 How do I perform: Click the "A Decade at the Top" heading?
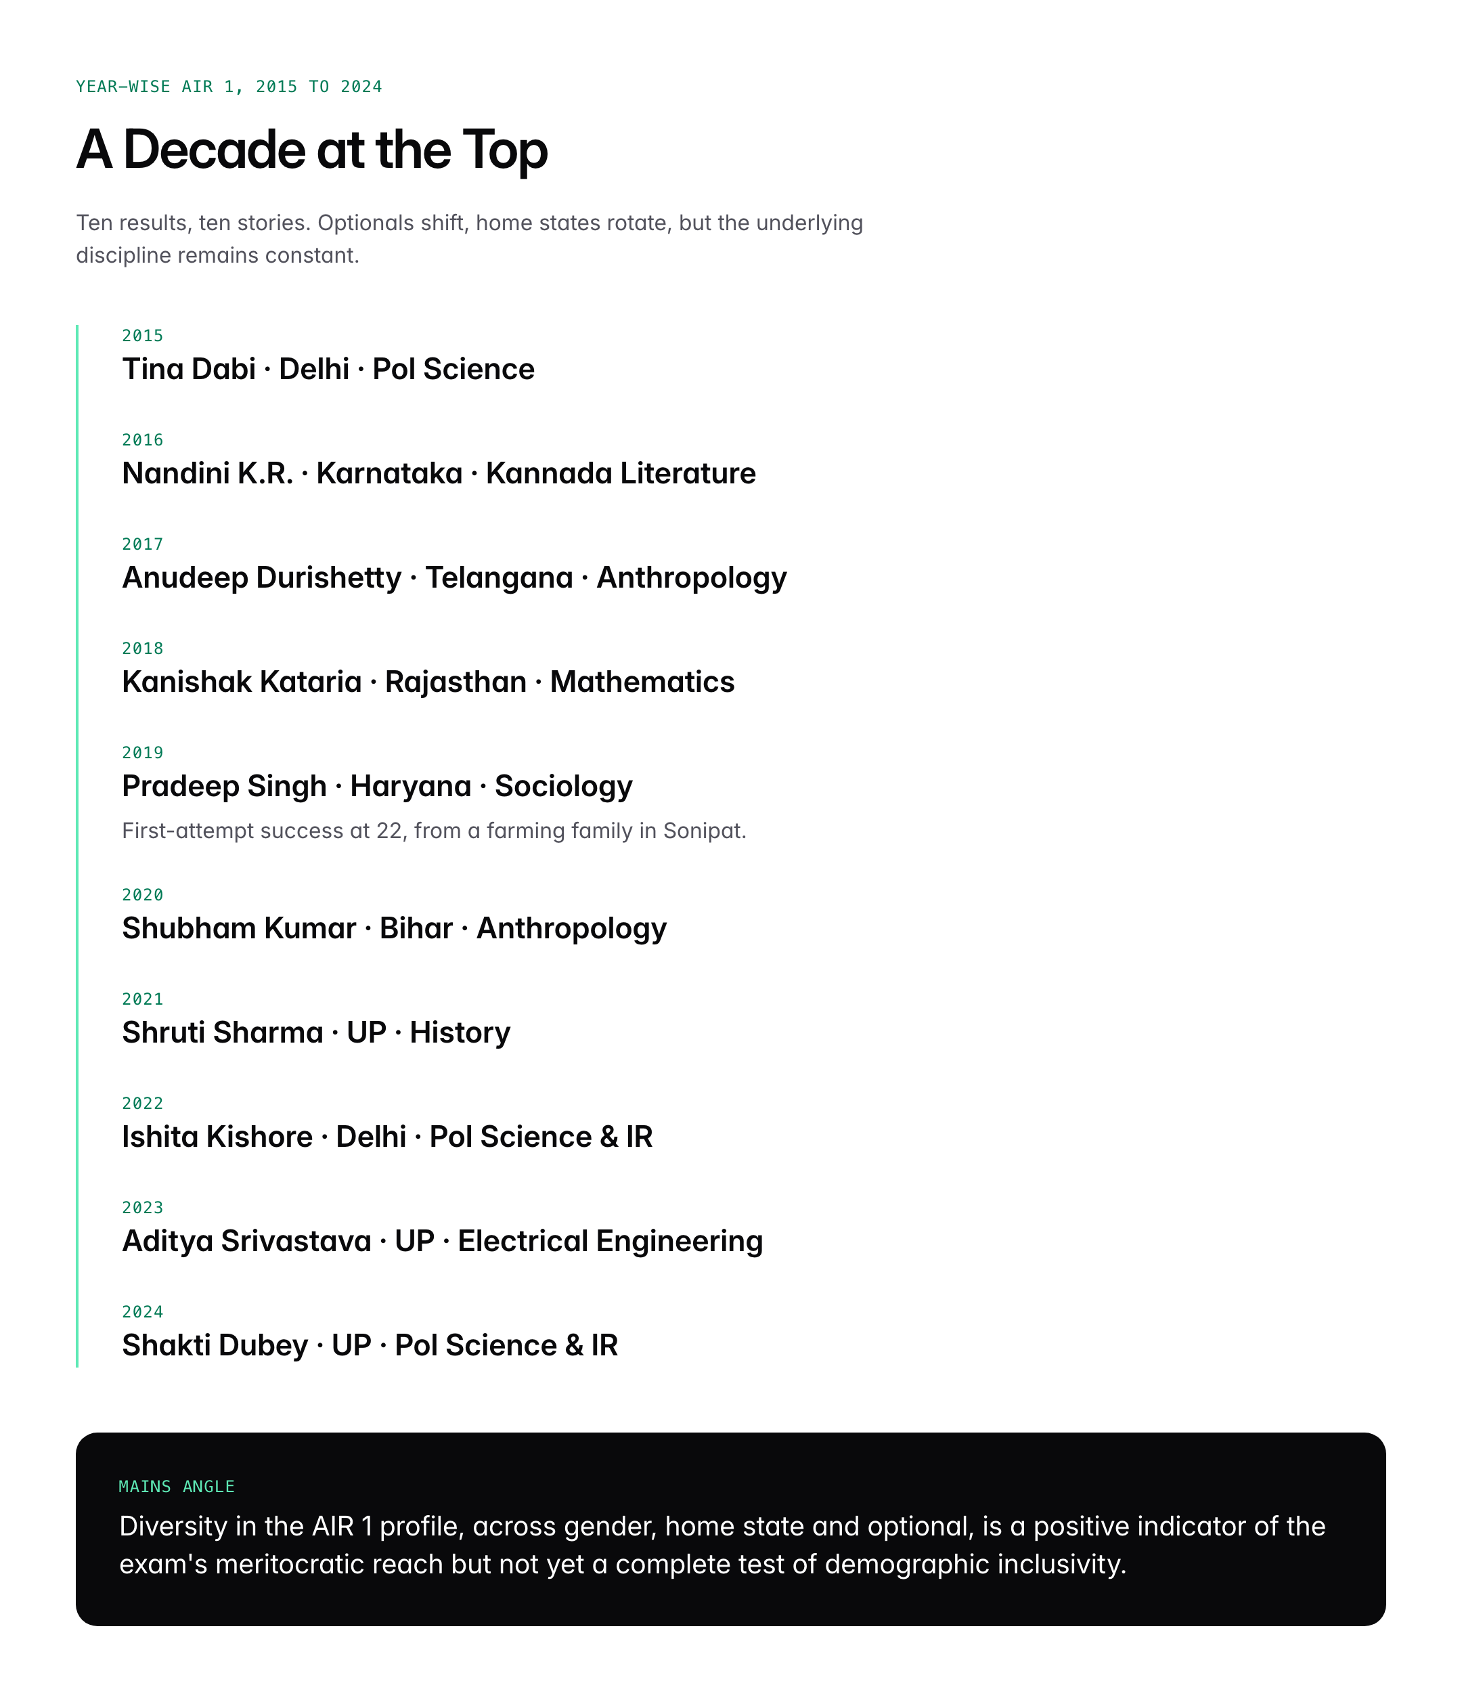pos(311,150)
